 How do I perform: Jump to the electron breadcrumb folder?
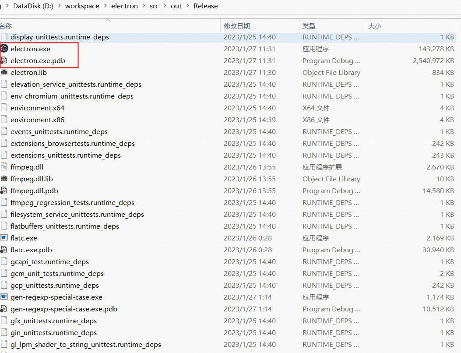(124, 6)
